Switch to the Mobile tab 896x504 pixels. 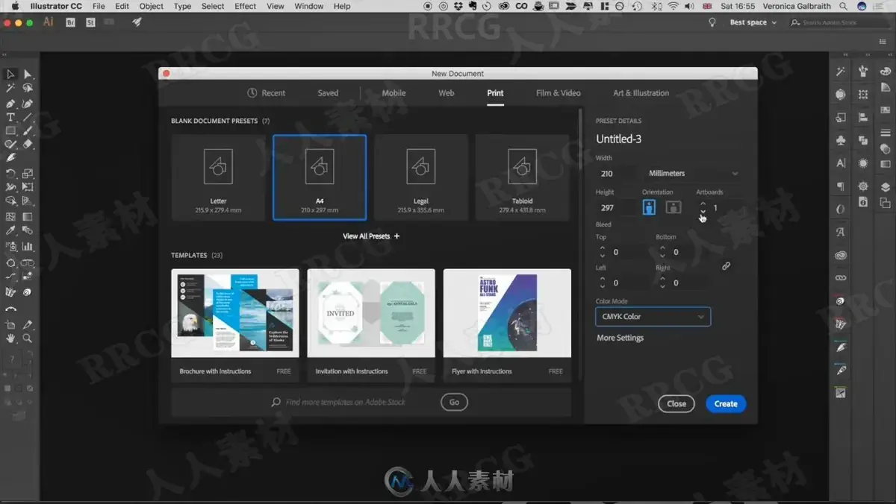(393, 93)
